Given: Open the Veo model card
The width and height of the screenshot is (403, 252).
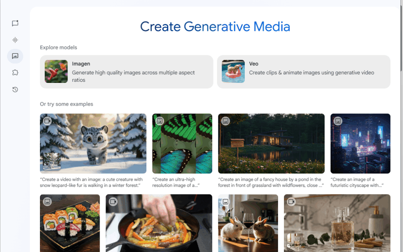Looking at the screenshot, I should coord(303,72).
